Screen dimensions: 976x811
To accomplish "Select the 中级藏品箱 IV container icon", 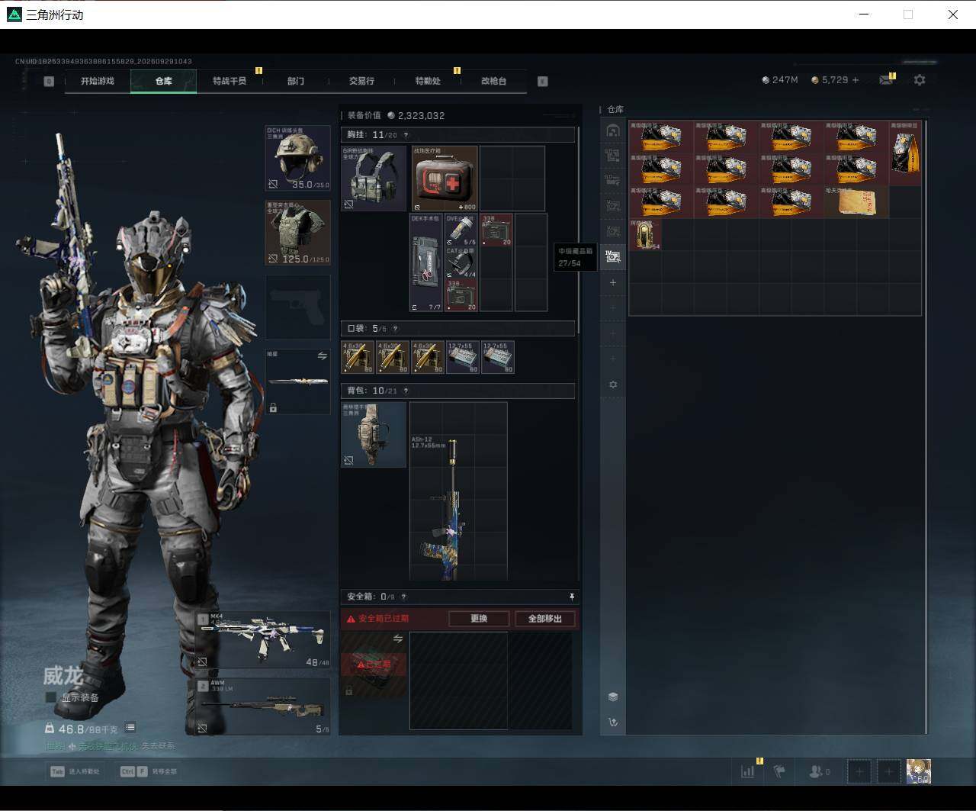I will click(612, 257).
